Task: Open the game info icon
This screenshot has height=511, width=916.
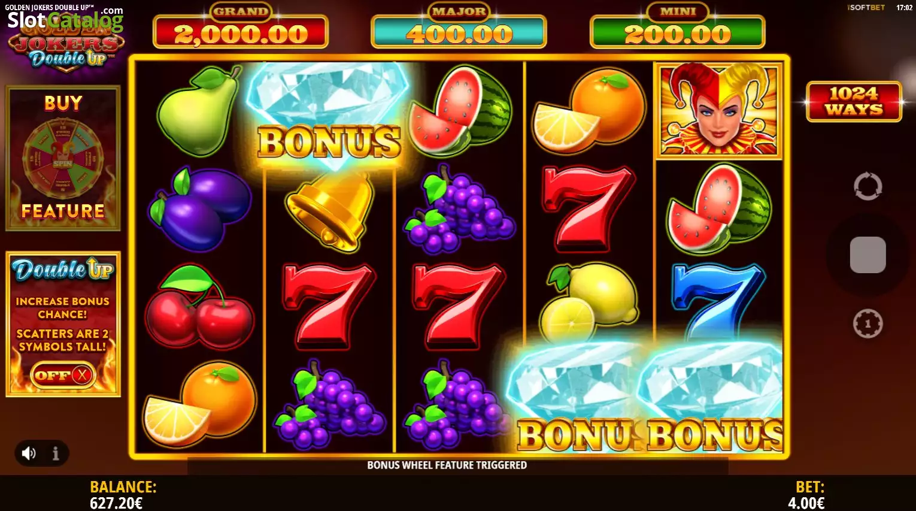Action: [x=56, y=453]
